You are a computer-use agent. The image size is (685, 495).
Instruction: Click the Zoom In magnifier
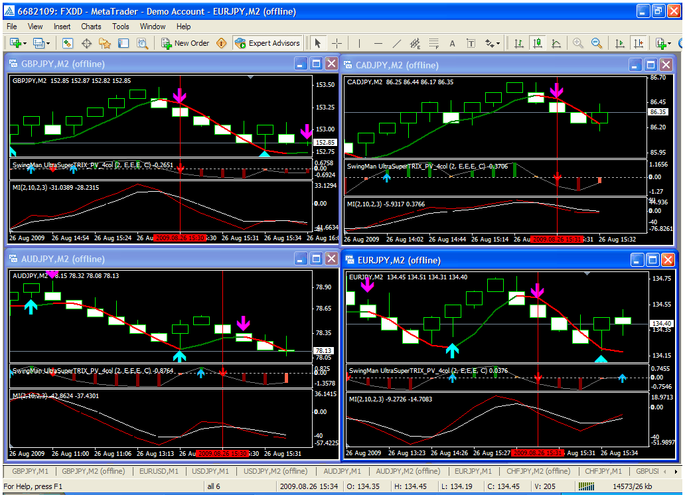(578, 43)
